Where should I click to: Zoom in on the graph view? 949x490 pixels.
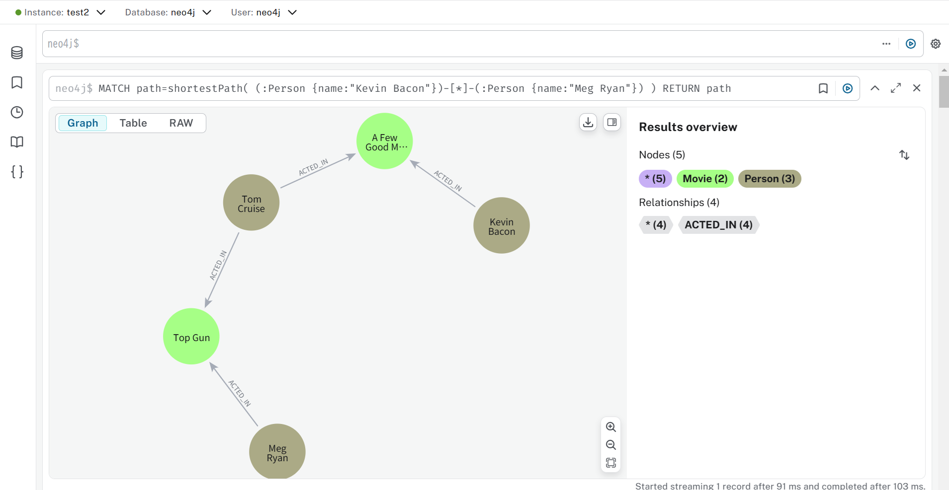[x=610, y=427]
